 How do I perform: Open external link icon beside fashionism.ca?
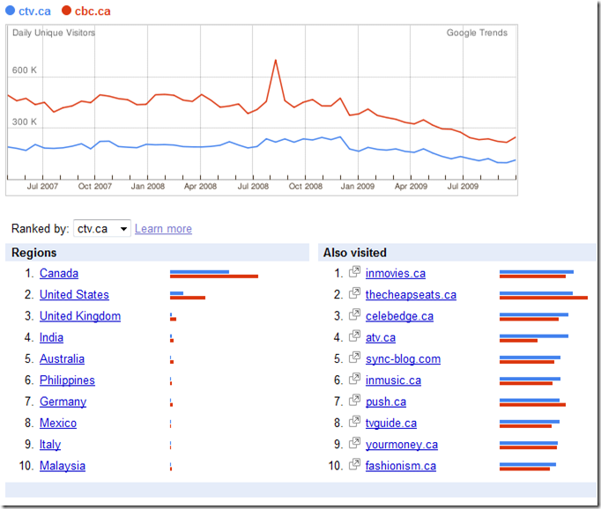tap(354, 465)
